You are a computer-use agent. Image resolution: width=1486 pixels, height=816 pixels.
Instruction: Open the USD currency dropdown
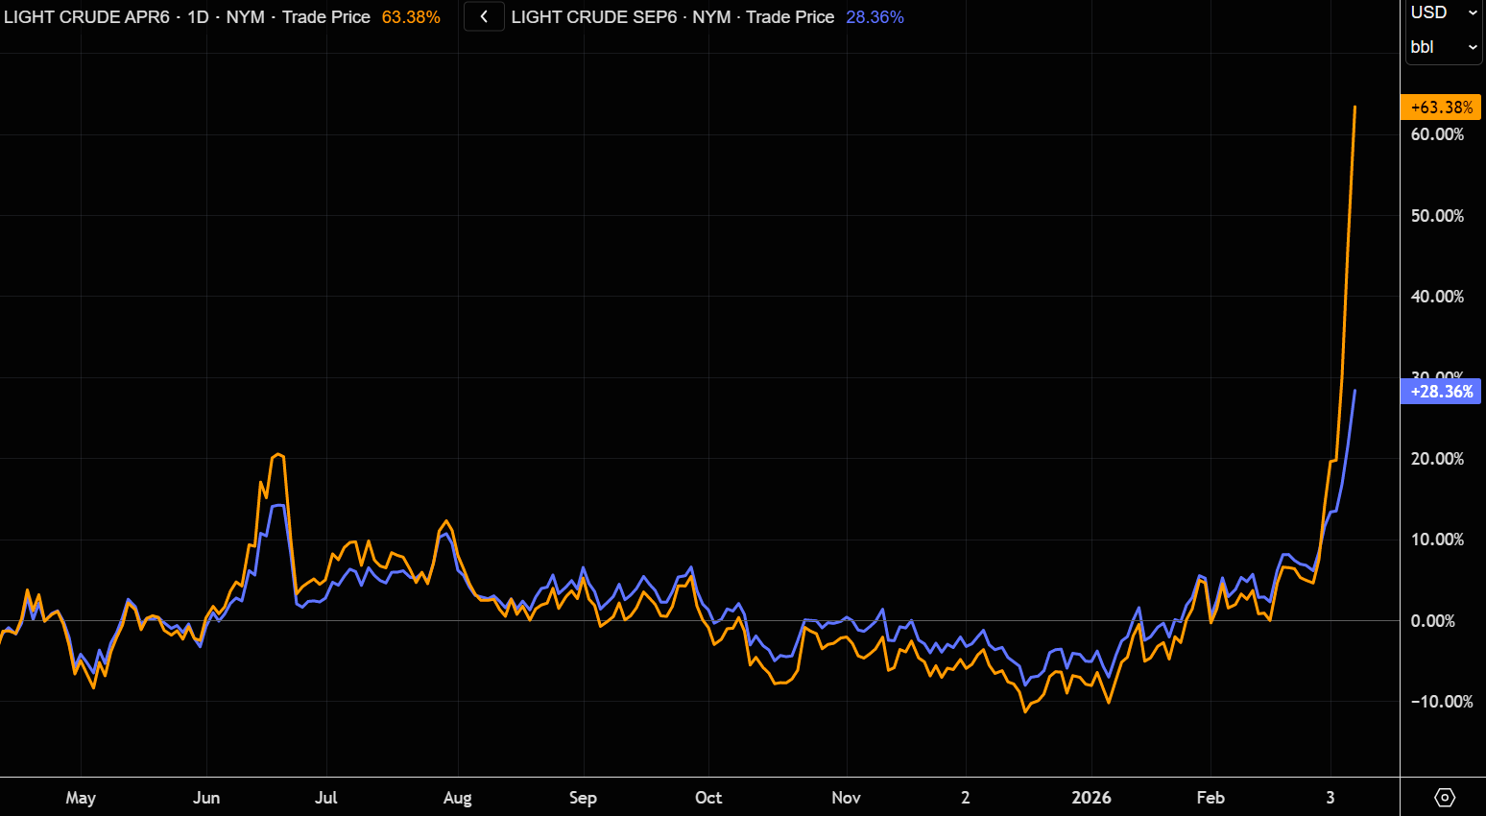pos(1443,12)
